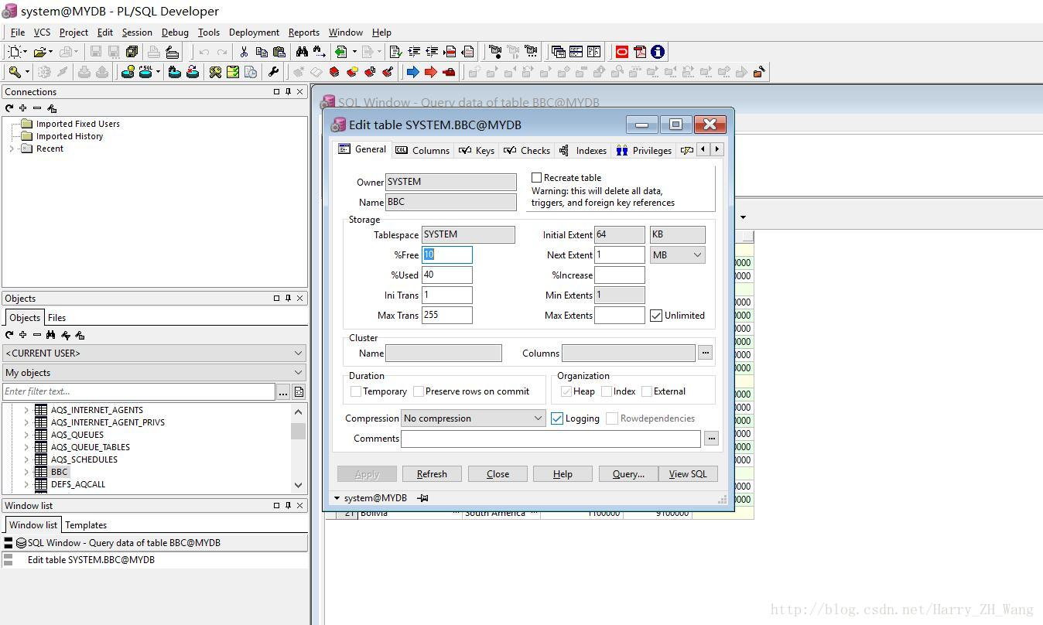The width and height of the screenshot is (1043, 625).
Task: Click the Objects filter text field
Action: tap(138, 391)
